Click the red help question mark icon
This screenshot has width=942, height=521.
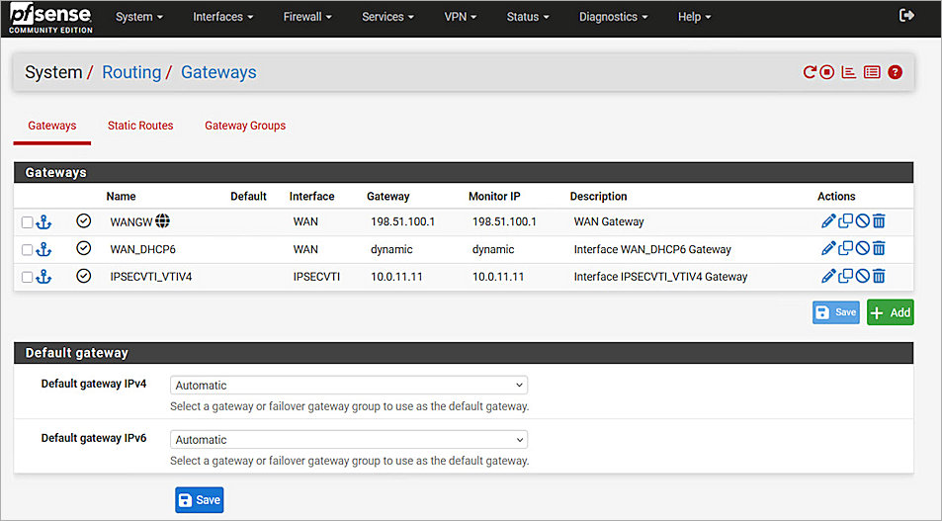click(896, 72)
